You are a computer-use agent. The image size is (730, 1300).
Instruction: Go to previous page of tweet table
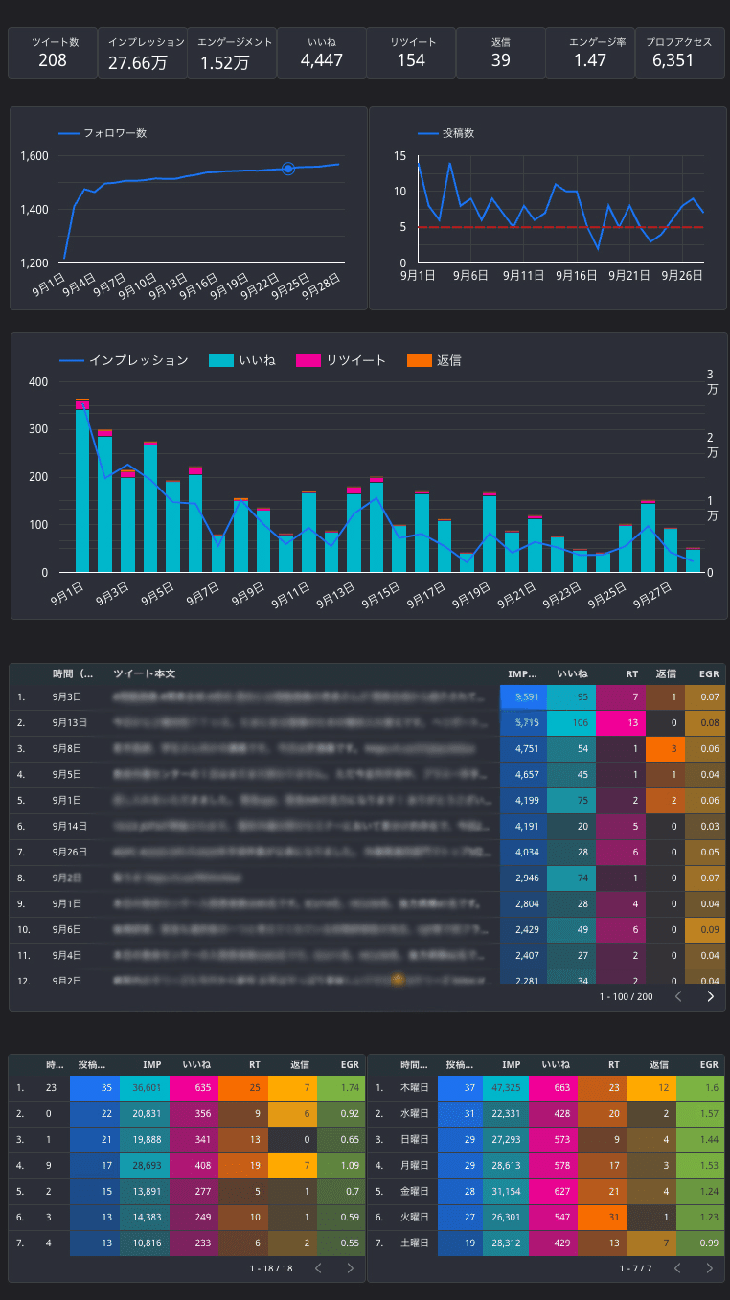[678, 996]
